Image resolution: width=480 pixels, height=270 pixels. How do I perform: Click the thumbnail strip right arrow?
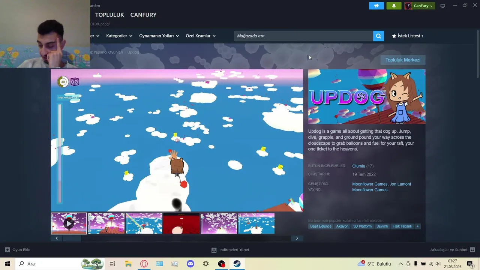tap(297, 238)
